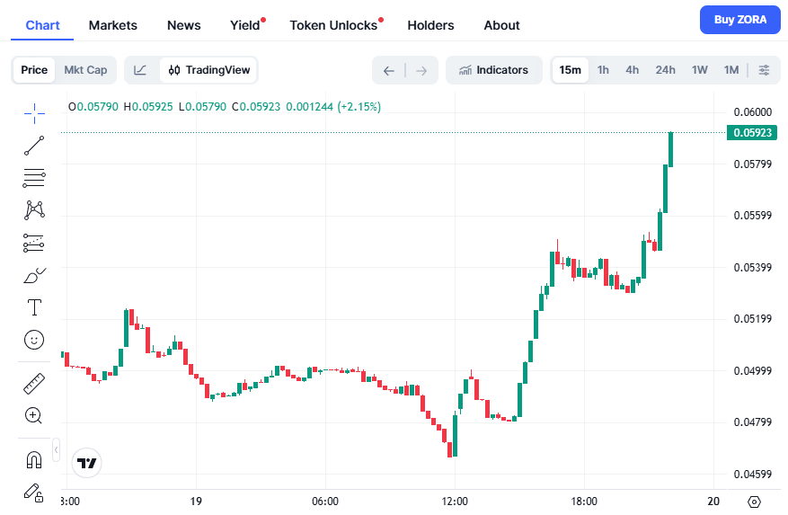Select the 4h timeframe

[x=633, y=70]
